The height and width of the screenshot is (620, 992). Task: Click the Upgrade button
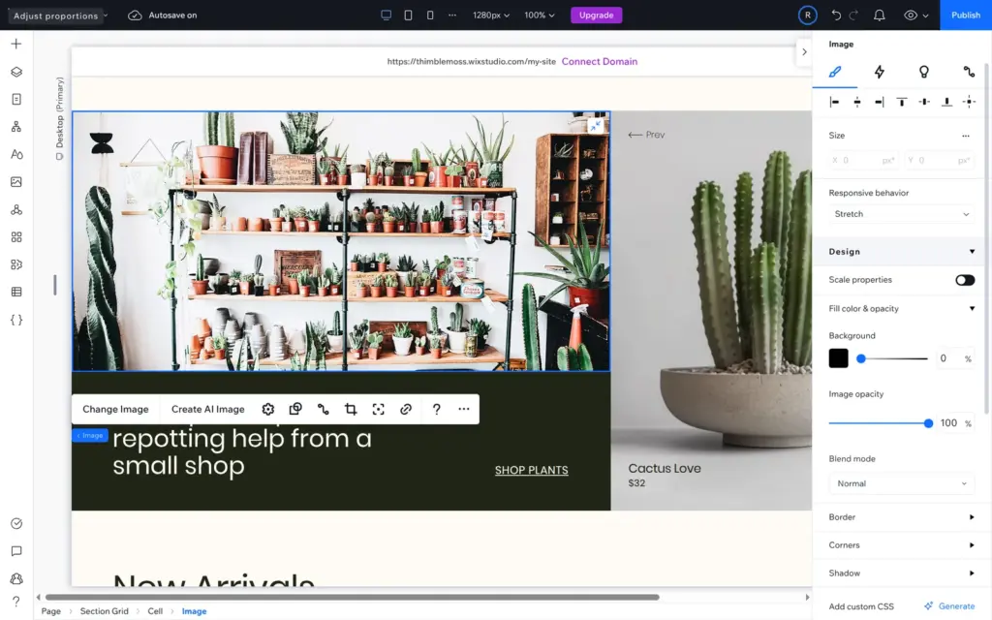click(597, 15)
